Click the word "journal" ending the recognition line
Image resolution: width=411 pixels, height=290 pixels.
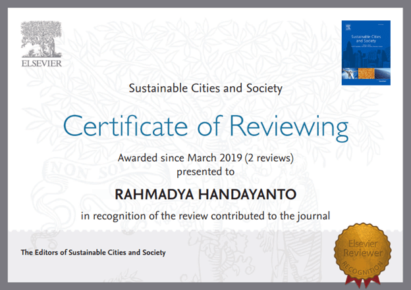tap(314, 215)
